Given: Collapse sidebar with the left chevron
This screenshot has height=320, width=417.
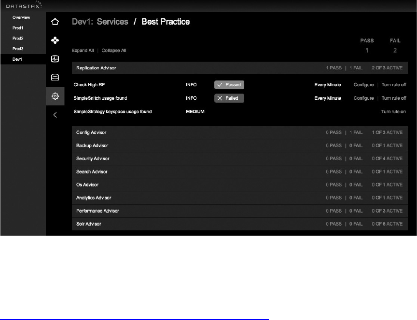Looking at the screenshot, I should [55, 115].
